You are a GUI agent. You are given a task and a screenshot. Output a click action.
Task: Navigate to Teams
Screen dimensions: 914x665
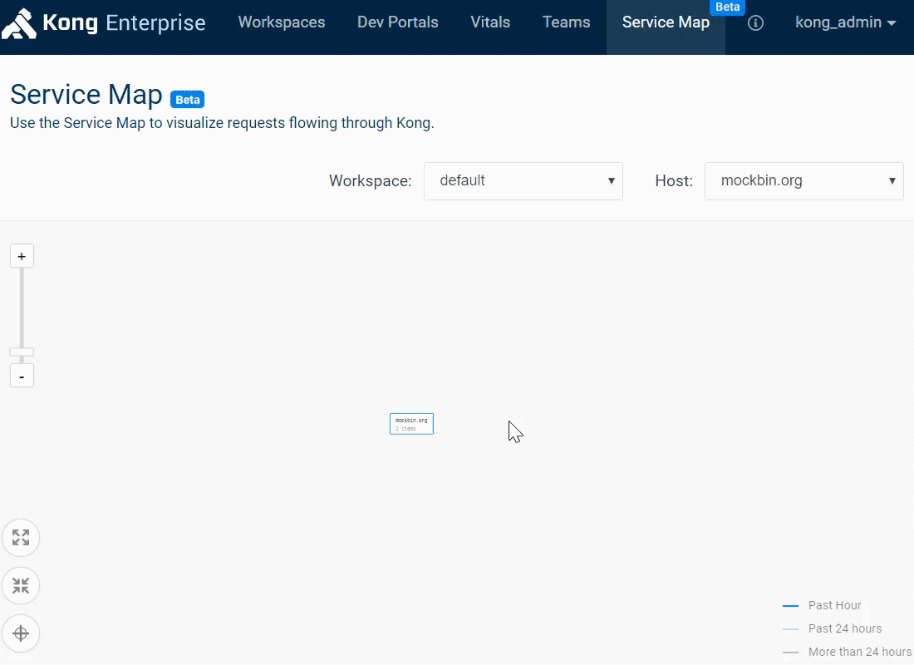point(566,22)
